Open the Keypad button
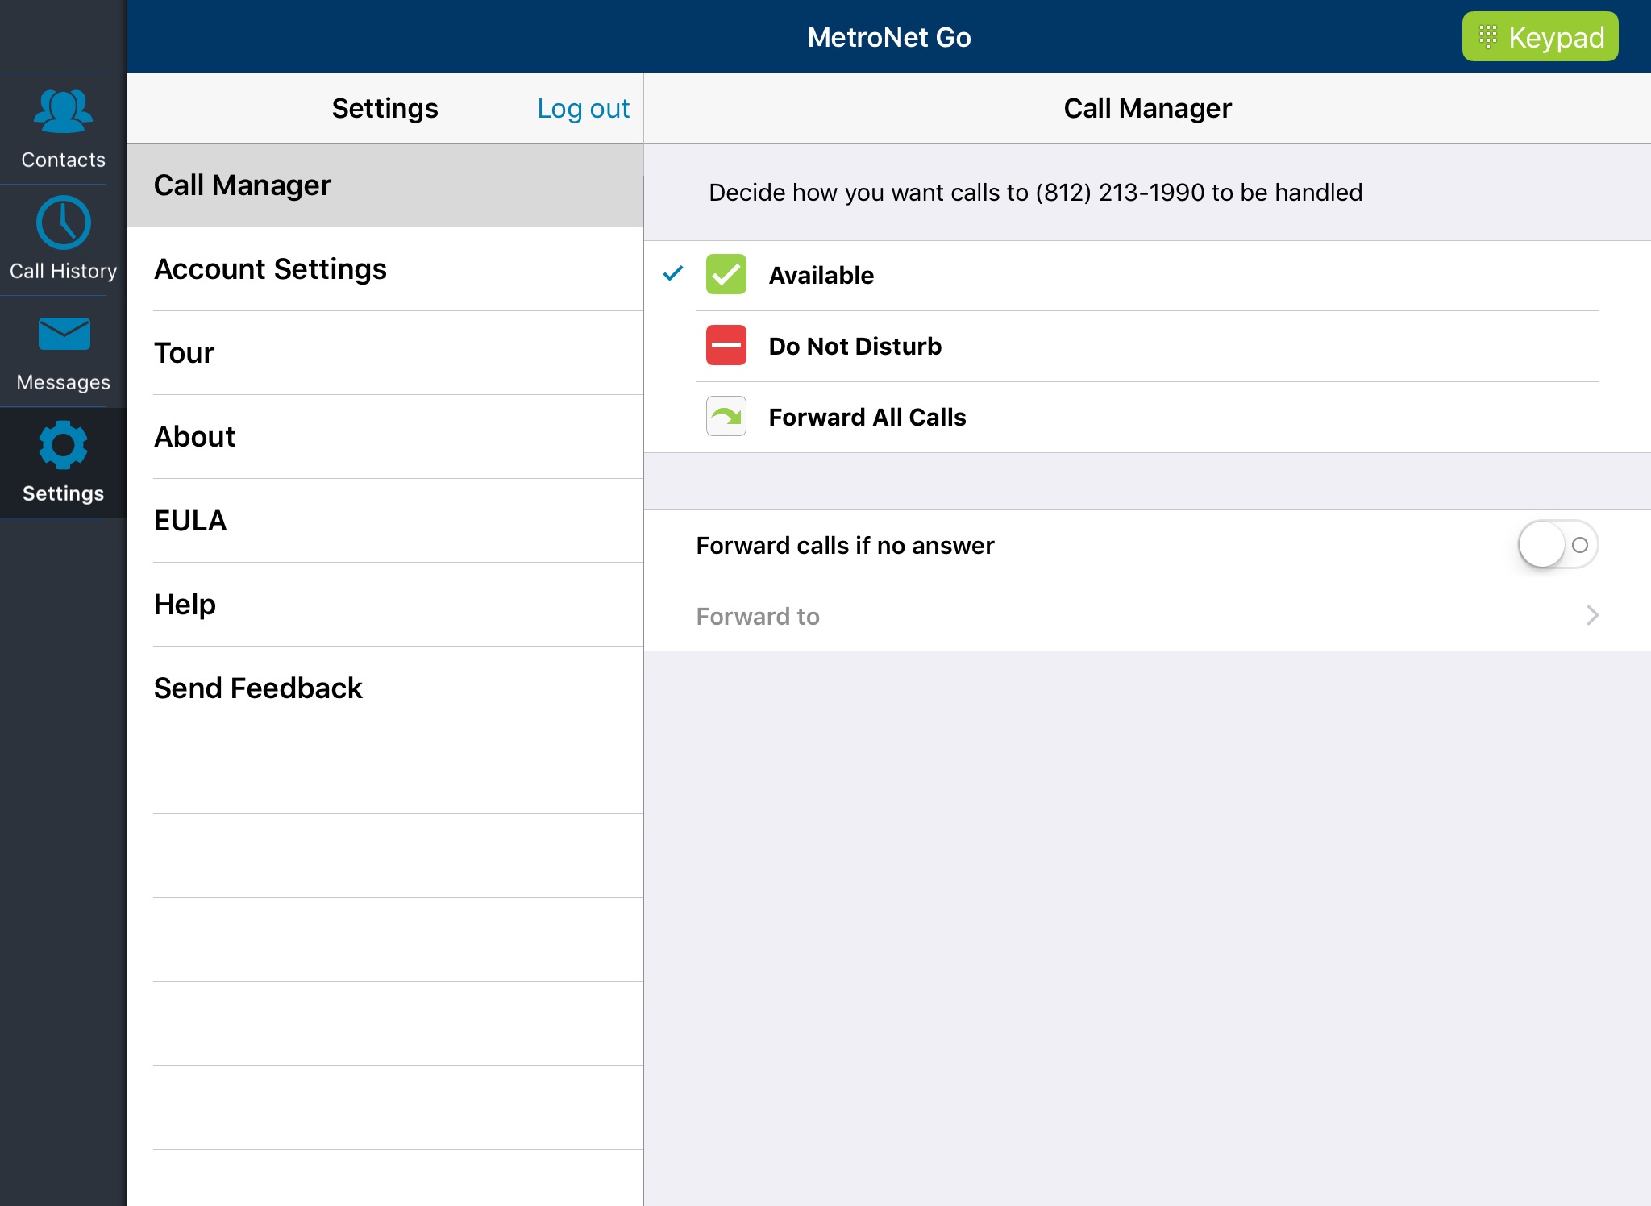Screen dimensions: 1651x1206 1540,37
